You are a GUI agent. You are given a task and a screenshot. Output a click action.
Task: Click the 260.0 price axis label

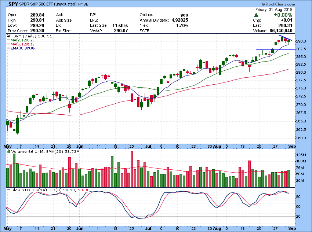tap(301, 138)
